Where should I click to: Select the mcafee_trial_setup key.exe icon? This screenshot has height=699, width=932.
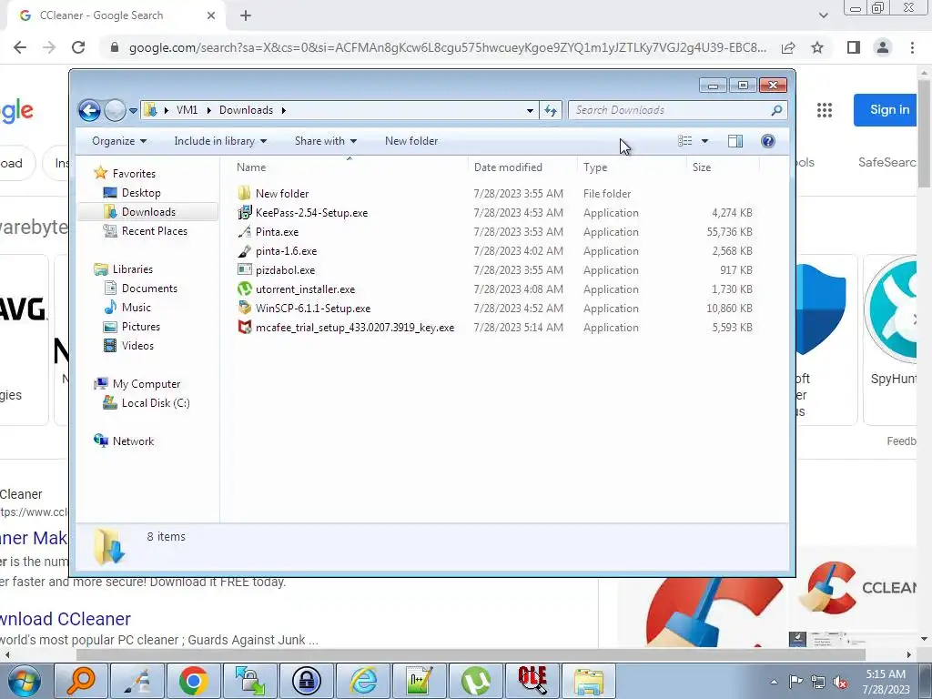pos(244,327)
